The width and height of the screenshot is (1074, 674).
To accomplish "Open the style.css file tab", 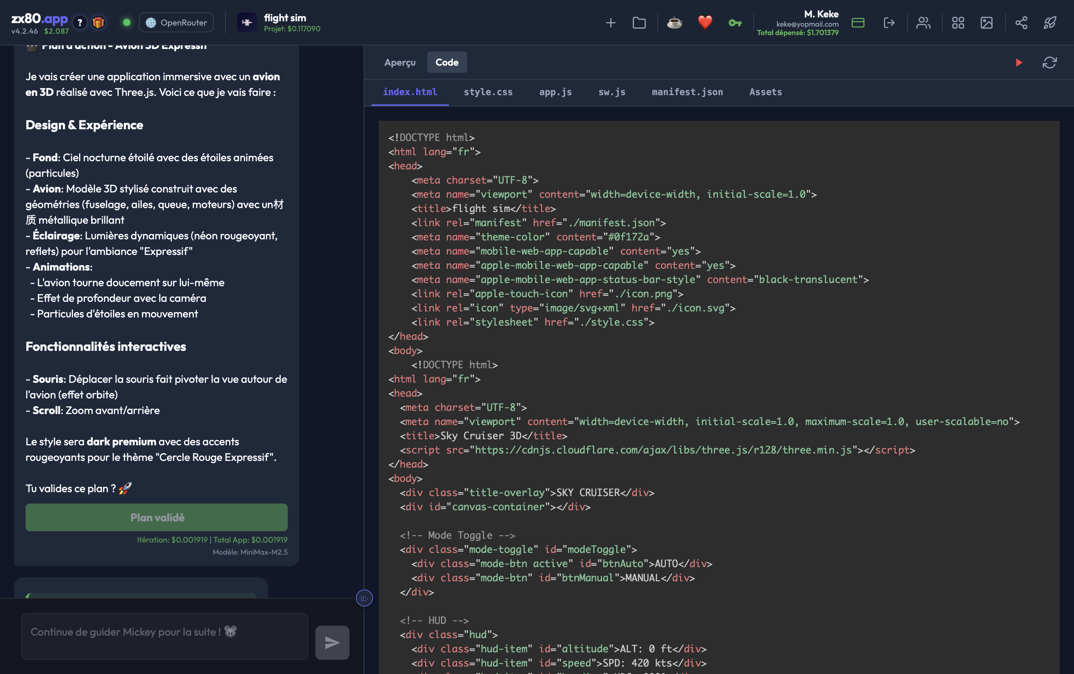I will coord(488,92).
